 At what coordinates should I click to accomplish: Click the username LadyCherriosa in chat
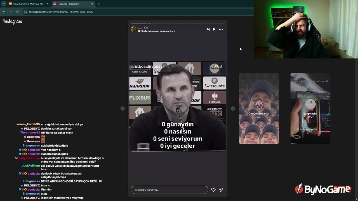pyautogui.click(x=29, y=158)
